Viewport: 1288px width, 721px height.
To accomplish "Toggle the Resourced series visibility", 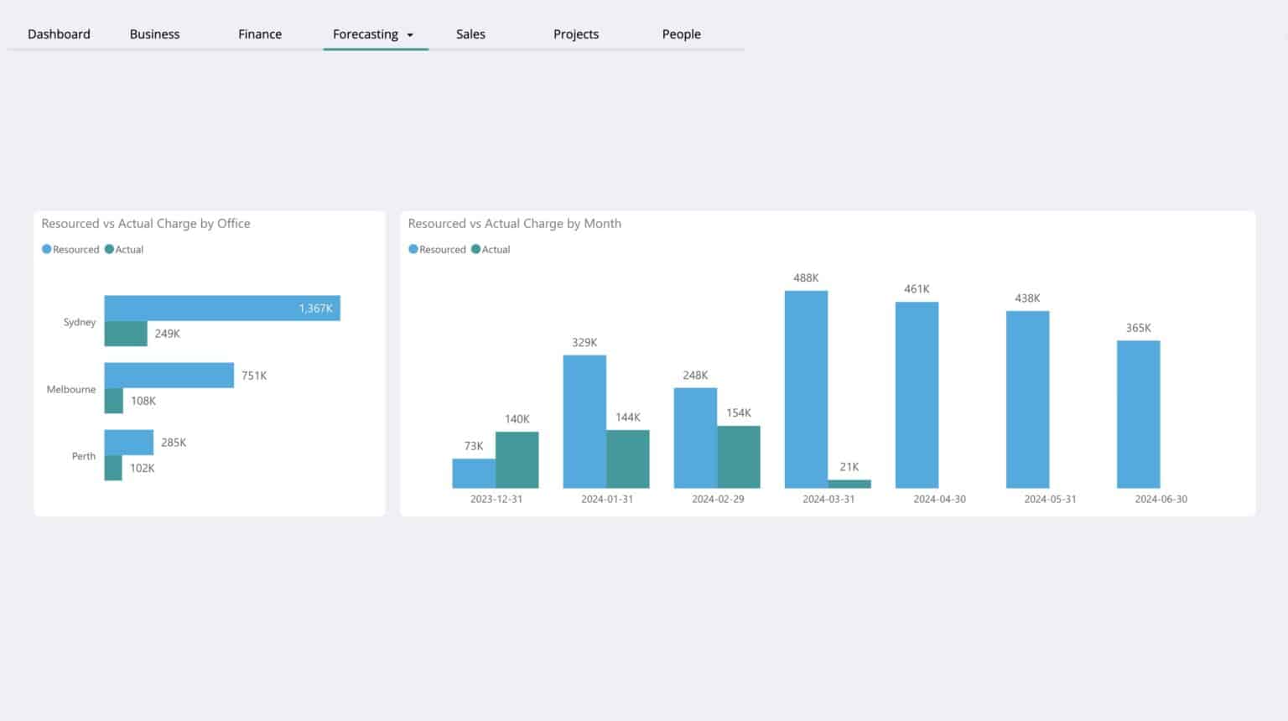I will (x=75, y=249).
